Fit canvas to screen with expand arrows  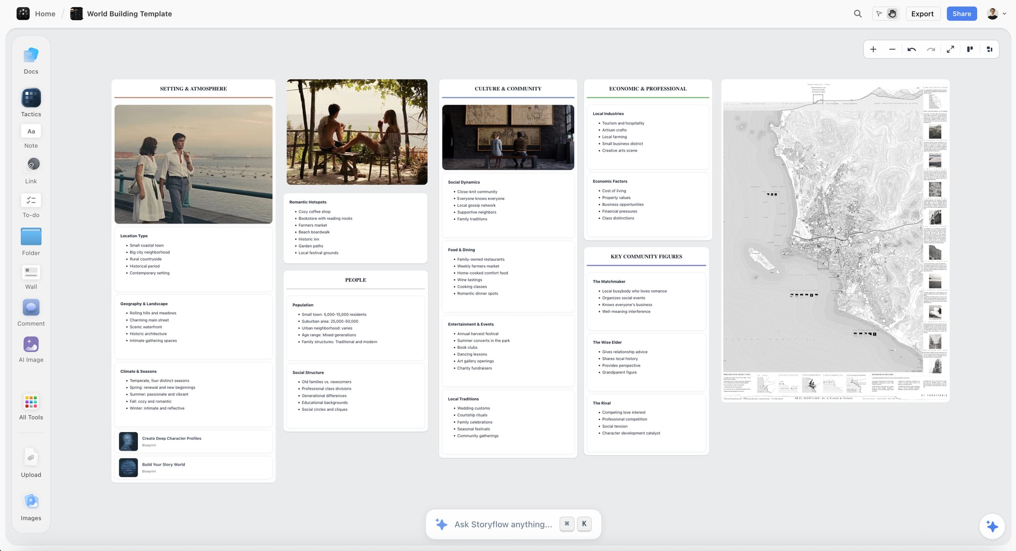click(x=950, y=49)
